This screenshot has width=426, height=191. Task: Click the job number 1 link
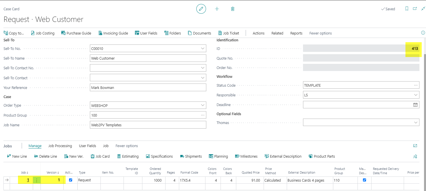click(x=28, y=180)
